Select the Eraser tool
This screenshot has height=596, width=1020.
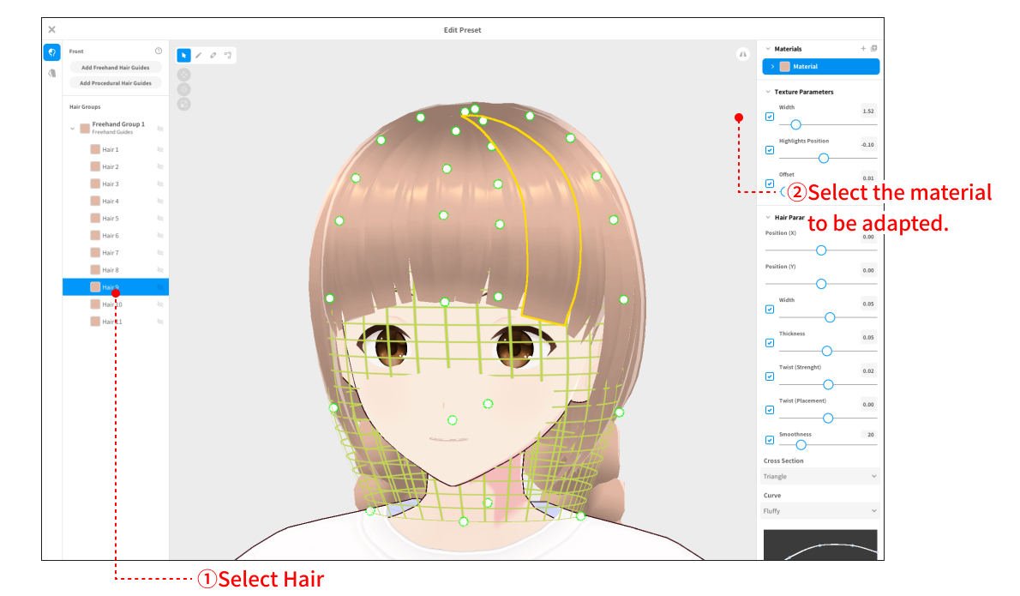[213, 54]
